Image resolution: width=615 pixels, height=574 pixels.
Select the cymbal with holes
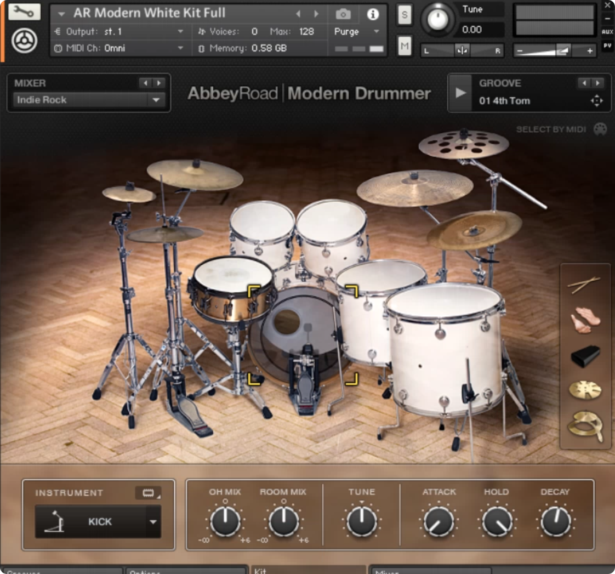464,144
